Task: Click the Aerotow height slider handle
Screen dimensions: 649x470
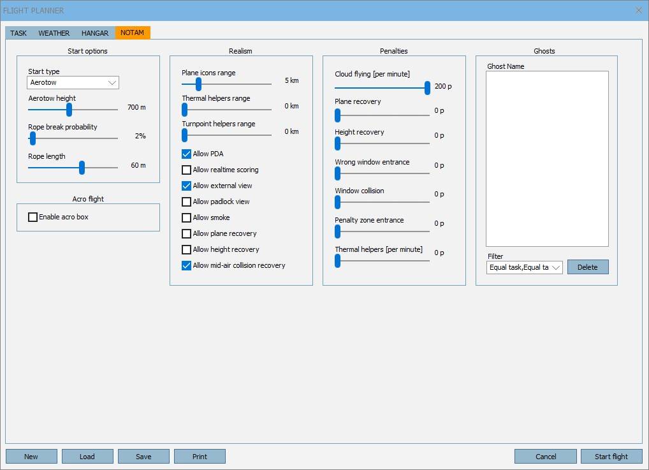Action: coord(69,110)
